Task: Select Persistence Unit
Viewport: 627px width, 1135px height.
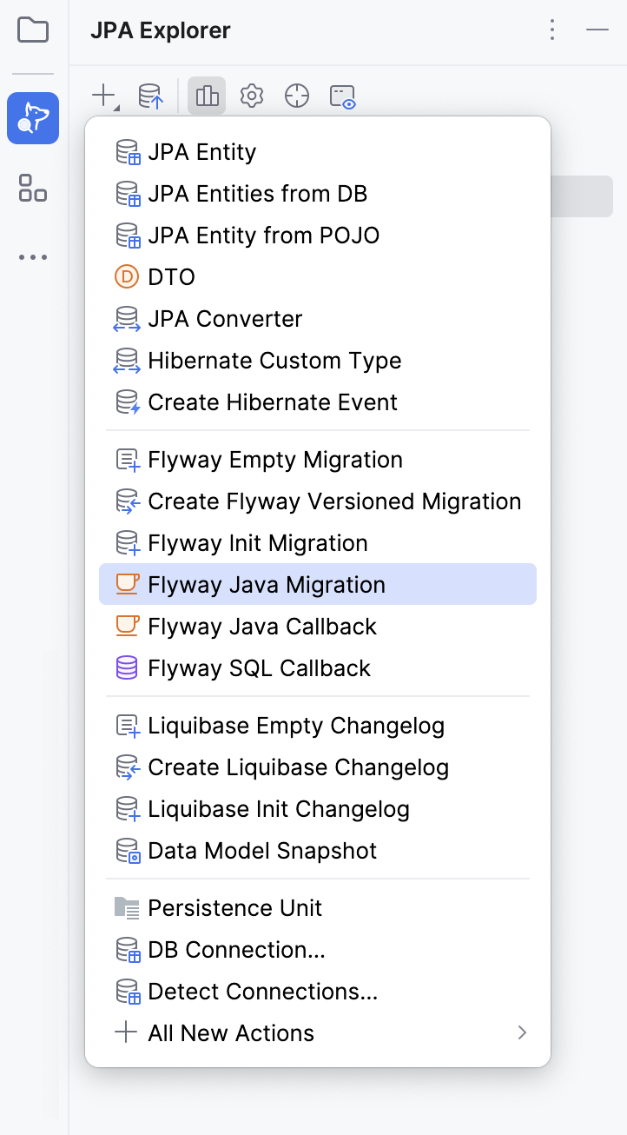Action: point(234,907)
